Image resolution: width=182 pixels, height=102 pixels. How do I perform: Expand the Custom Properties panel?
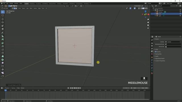click(x=160, y=61)
